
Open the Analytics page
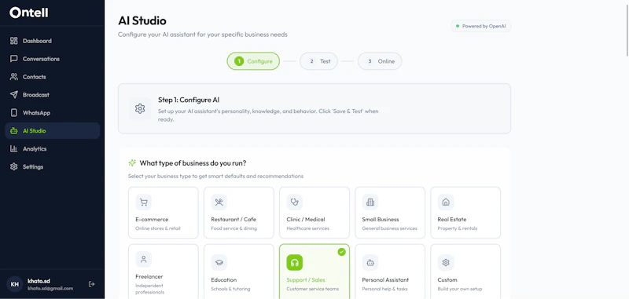[x=52, y=149]
